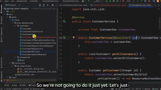The width and height of the screenshot is (161, 90).
Task: Click the yellow intention lightbulb
Action: [74, 37]
